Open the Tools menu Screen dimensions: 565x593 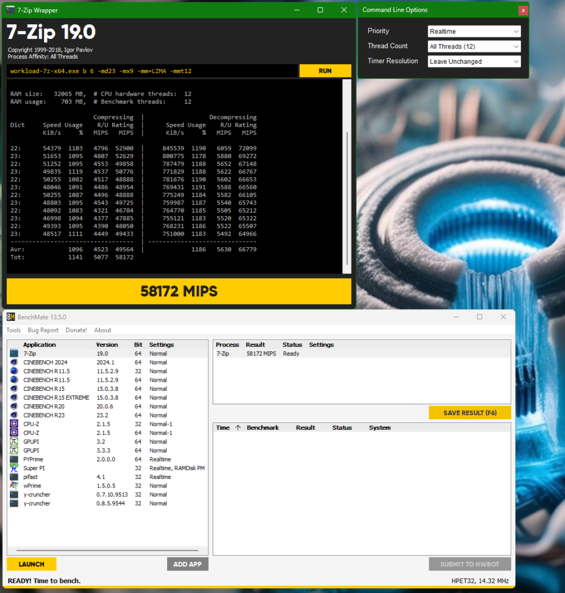[x=13, y=330]
